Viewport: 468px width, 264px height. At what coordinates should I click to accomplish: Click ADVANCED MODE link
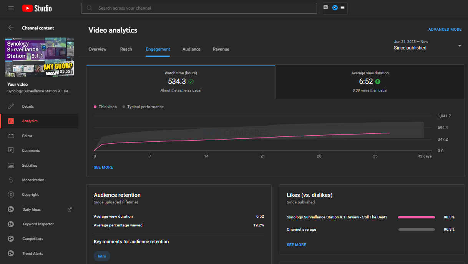tap(445, 30)
